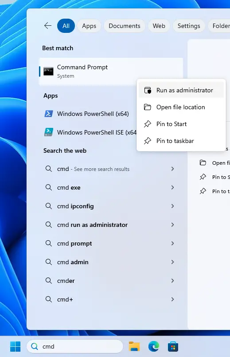Screen dimensions: 230x357
Task: Click the search icon beside 'cmd admin'
Action: 49,262
